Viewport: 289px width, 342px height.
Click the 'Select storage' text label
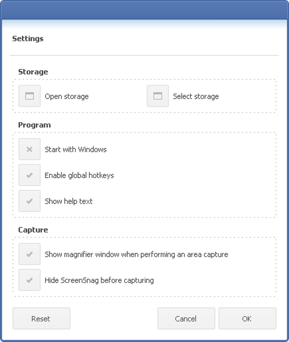196,97
